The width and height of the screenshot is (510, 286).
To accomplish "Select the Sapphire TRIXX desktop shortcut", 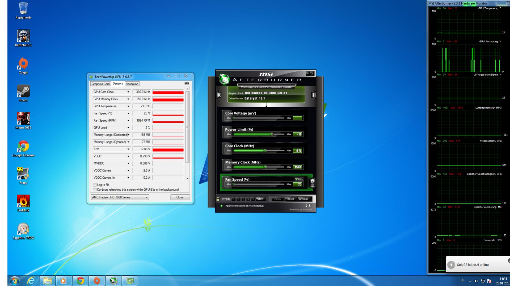I will click(23, 231).
